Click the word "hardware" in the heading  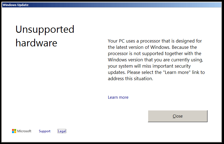click(x=36, y=43)
